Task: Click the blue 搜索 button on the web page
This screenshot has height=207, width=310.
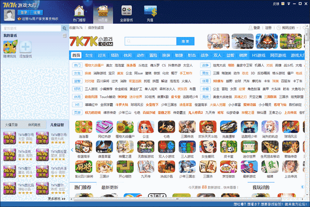Action: click(186, 41)
